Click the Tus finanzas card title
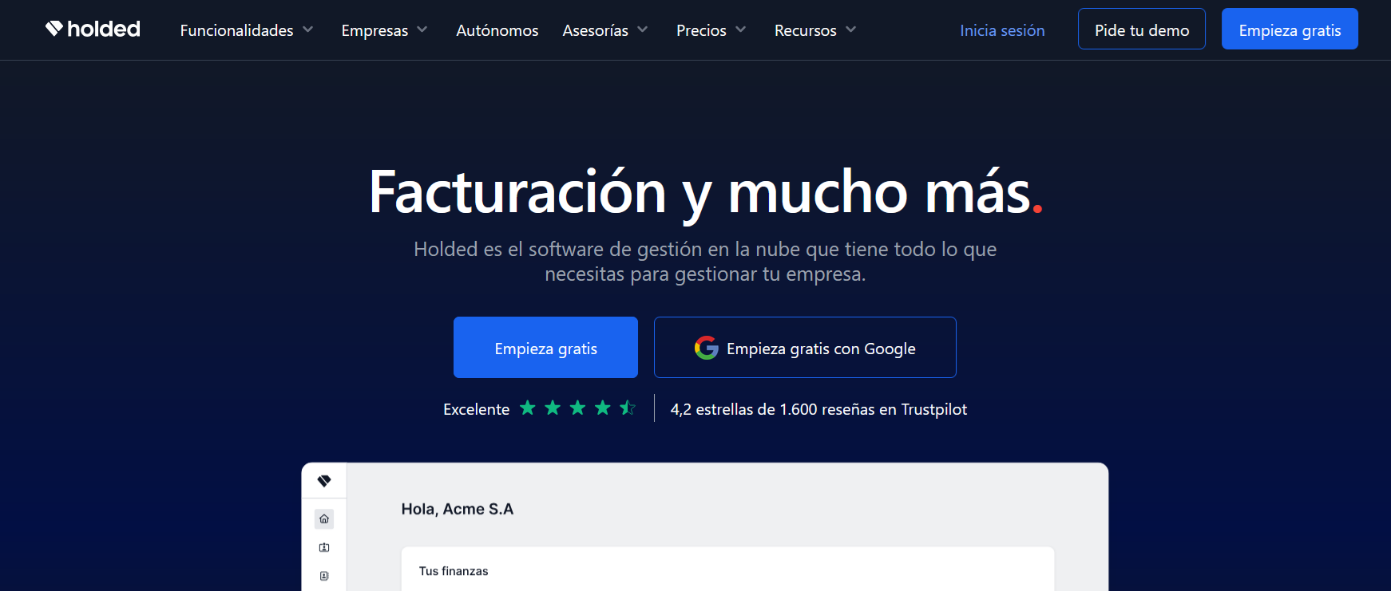 tap(454, 571)
